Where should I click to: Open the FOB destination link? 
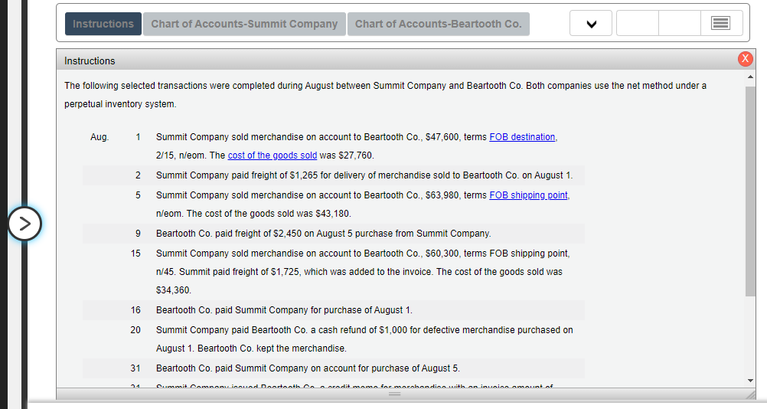tap(522, 137)
